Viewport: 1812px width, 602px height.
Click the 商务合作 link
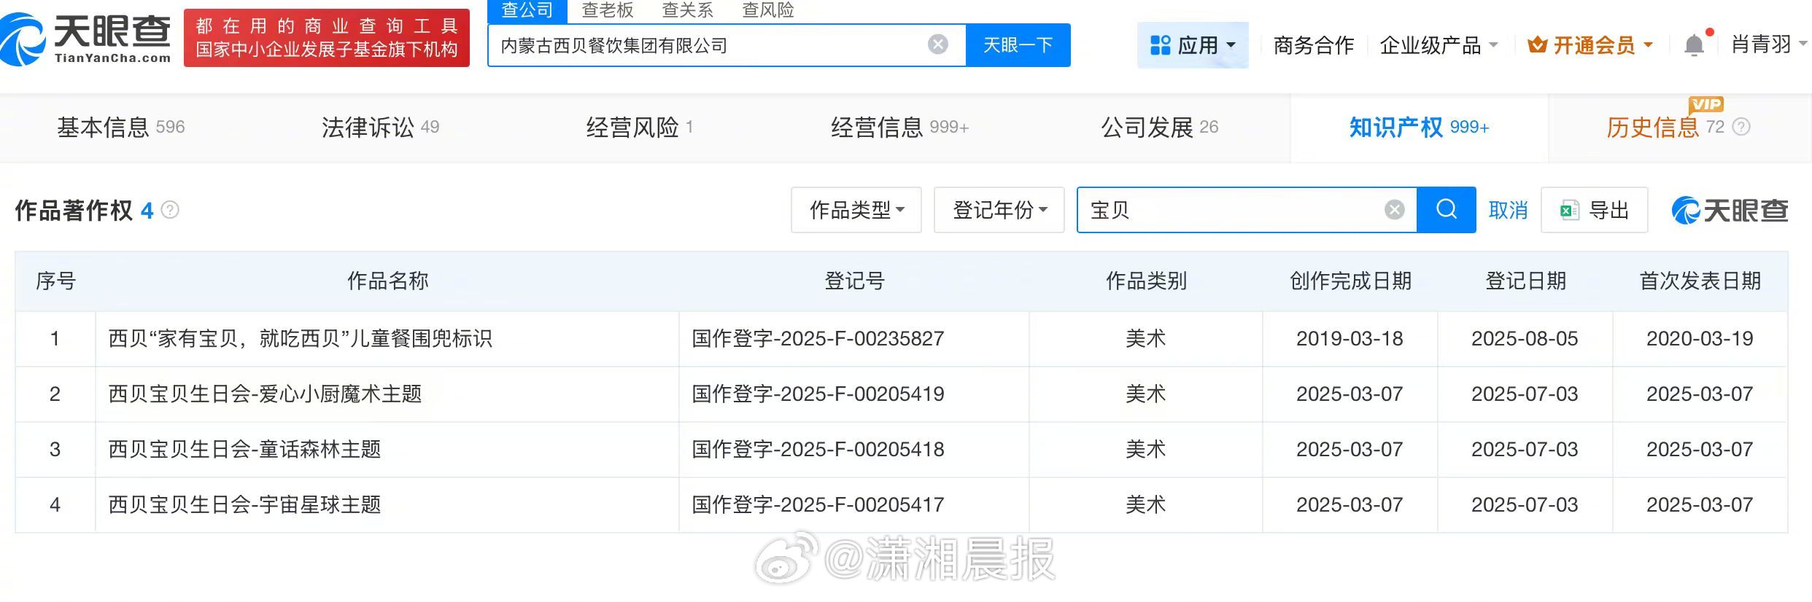click(x=1314, y=45)
